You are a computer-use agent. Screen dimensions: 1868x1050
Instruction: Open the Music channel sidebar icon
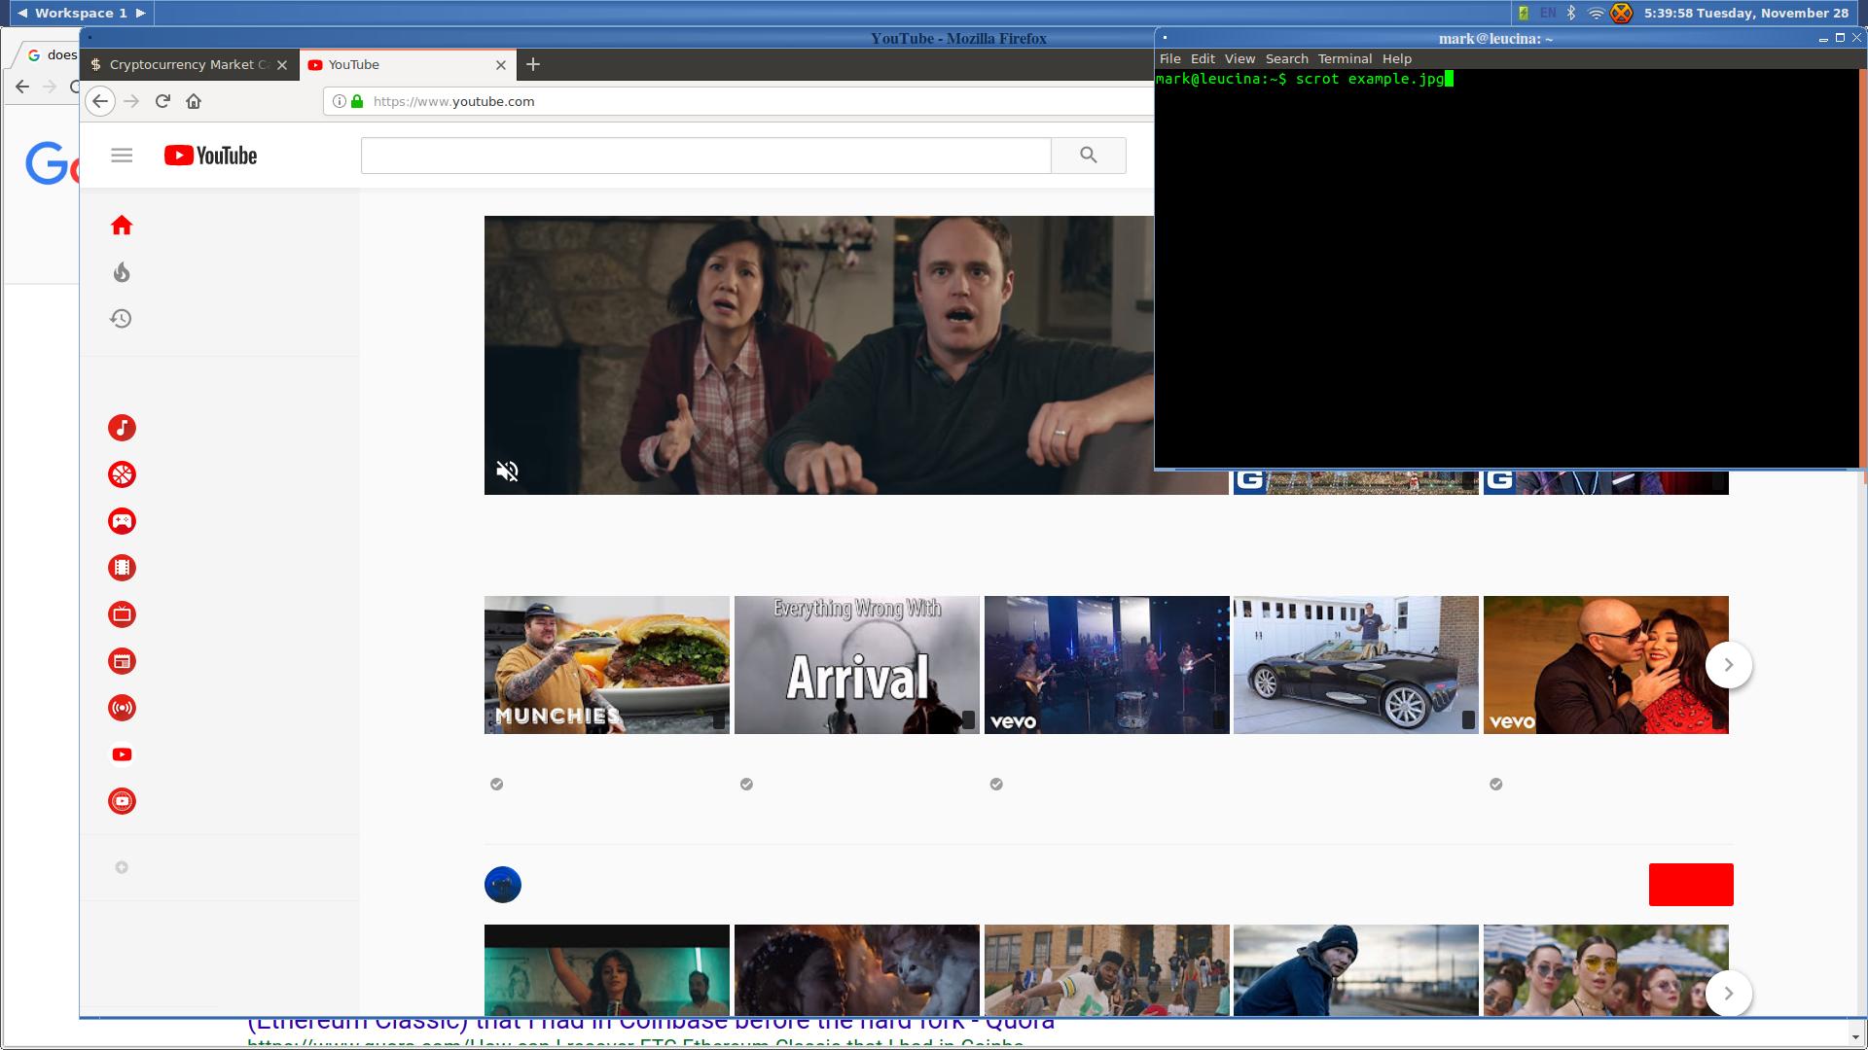click(x=122, y=428)
